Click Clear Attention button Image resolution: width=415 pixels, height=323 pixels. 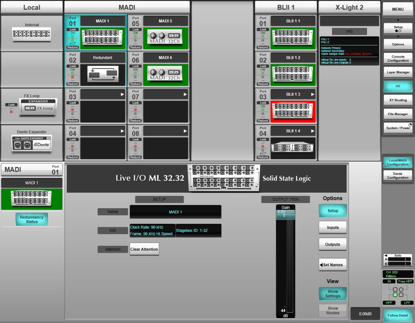144,249
